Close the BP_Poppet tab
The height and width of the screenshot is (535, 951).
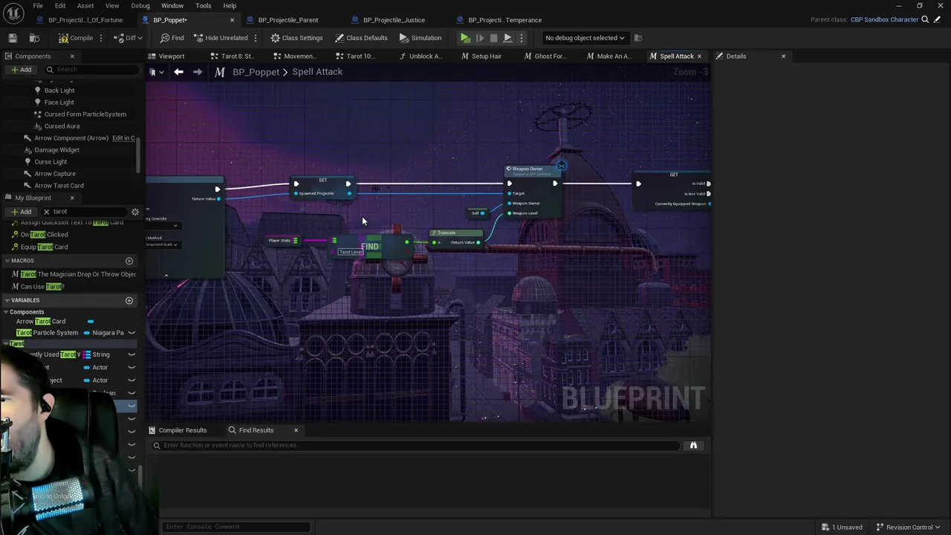point(232,20)
